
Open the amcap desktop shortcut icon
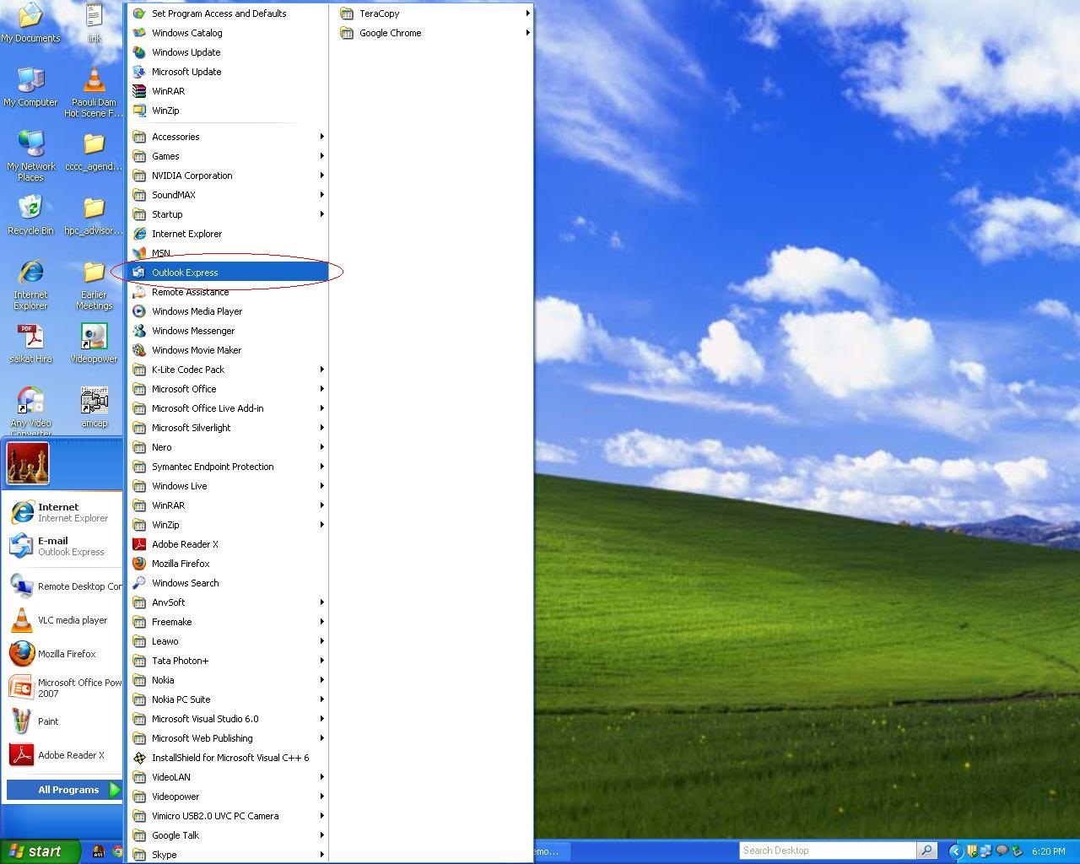click(x=94, y=400)
